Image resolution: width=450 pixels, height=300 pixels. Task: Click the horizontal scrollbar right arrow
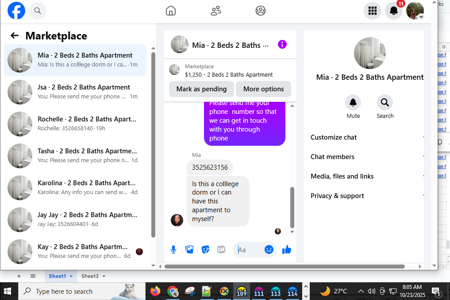pos(420,267)
